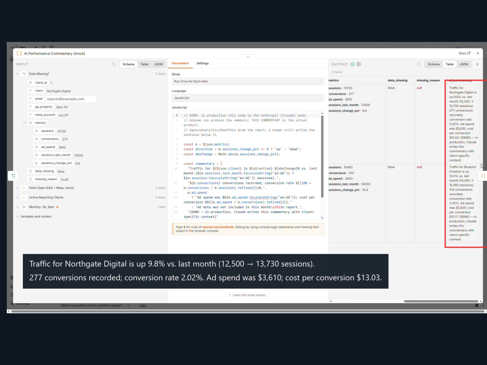
Task: Collapse the metrics object
Action: point(24,123)
